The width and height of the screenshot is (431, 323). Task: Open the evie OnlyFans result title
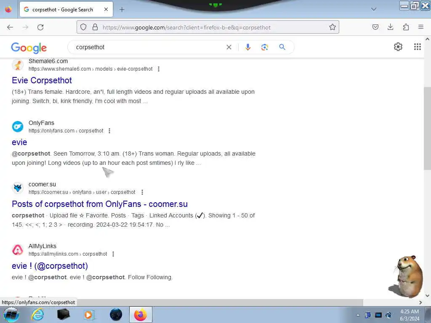[19, 142]
